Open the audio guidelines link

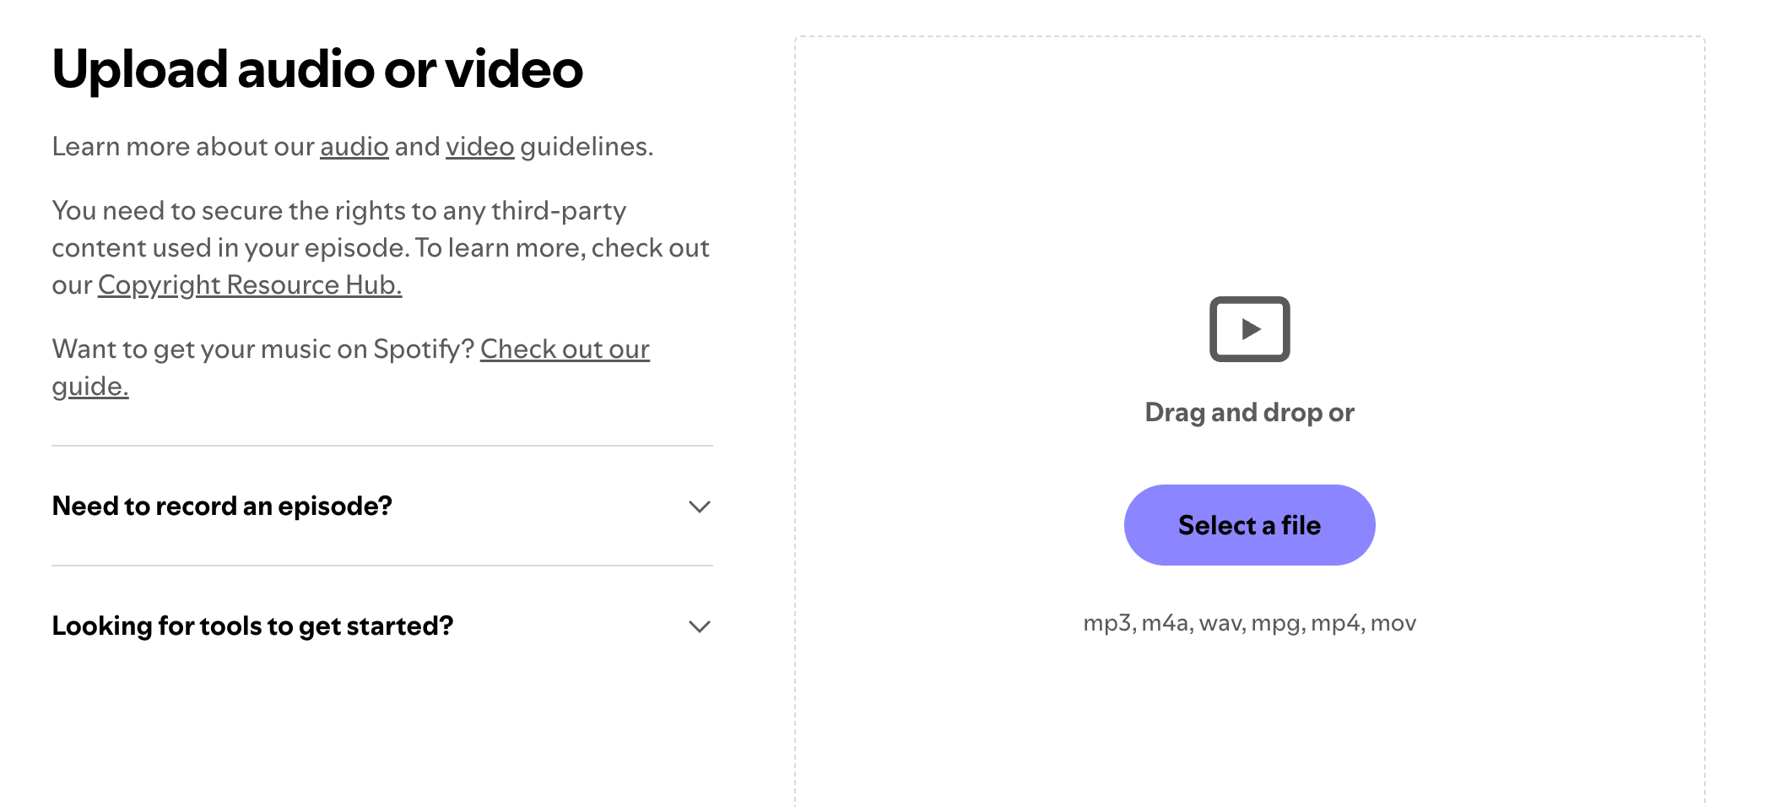point(354,146)
